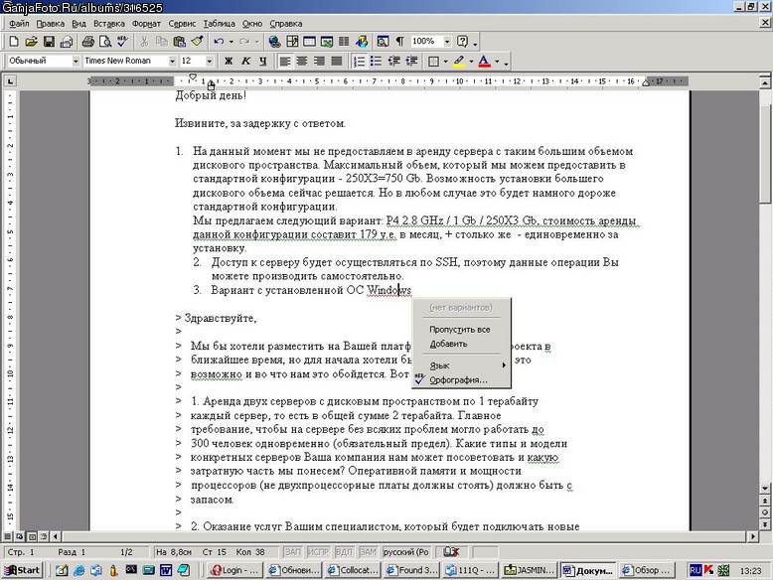This screenshot has width=773, height=580.
Task: Open Print Preview from the toolbar
Action: coord(105,42)
